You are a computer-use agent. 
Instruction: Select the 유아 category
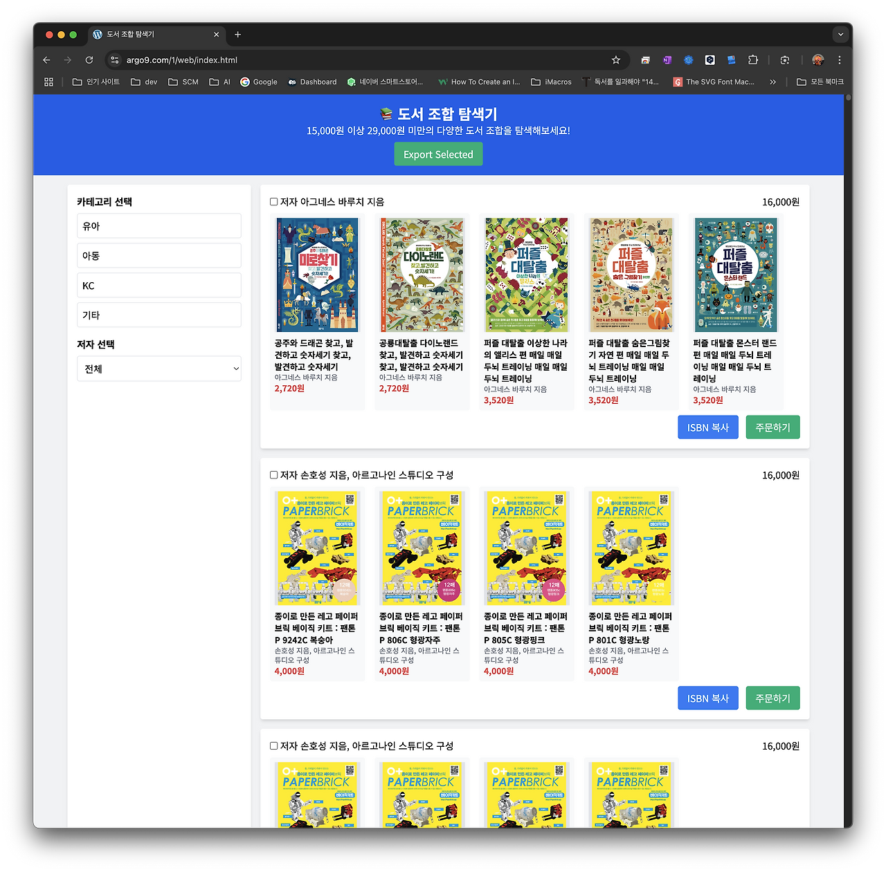[159, 226]
